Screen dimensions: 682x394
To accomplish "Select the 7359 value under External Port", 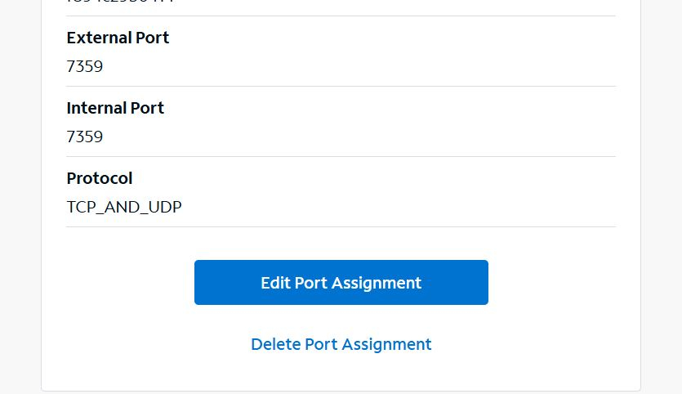I will pyautogui.click(x=85, y=66).
